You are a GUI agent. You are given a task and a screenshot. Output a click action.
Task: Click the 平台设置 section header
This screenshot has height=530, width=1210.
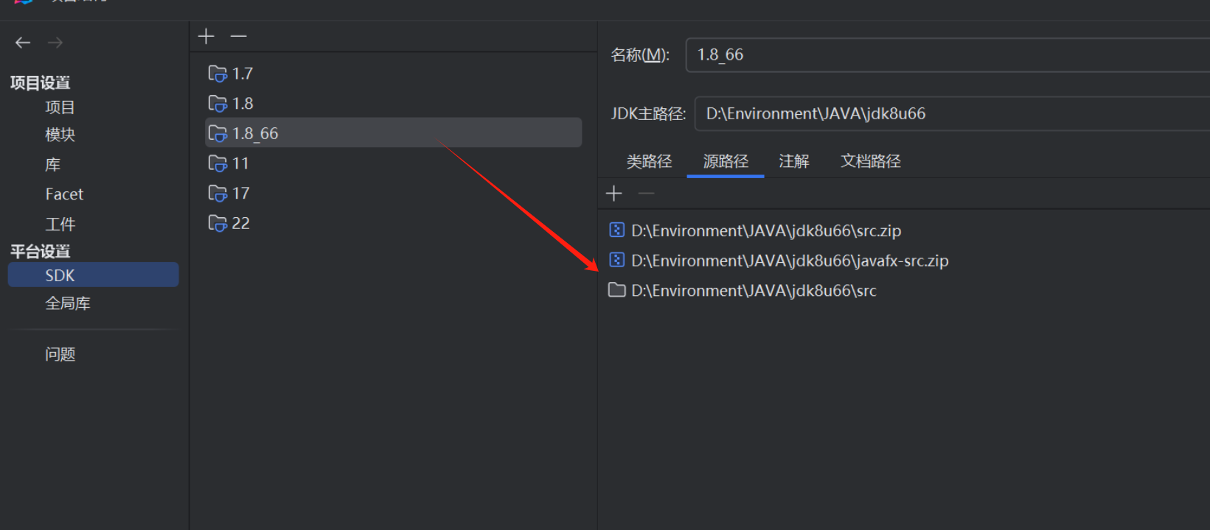tap(41, 251)
